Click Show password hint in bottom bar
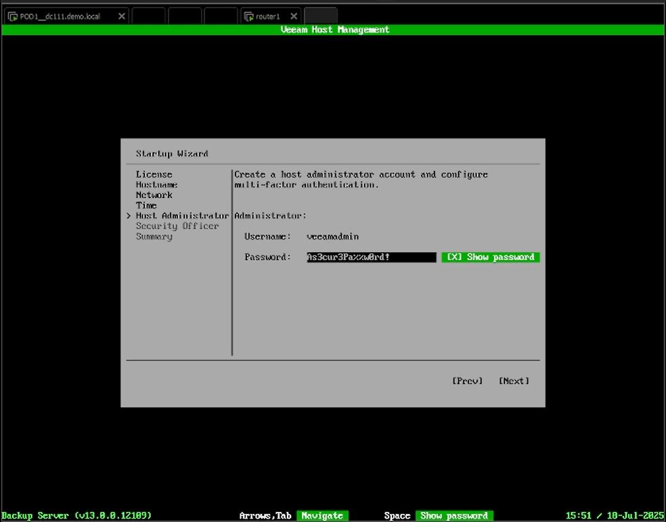This screenshot has width=666, height=522. [x=453, y=516]
